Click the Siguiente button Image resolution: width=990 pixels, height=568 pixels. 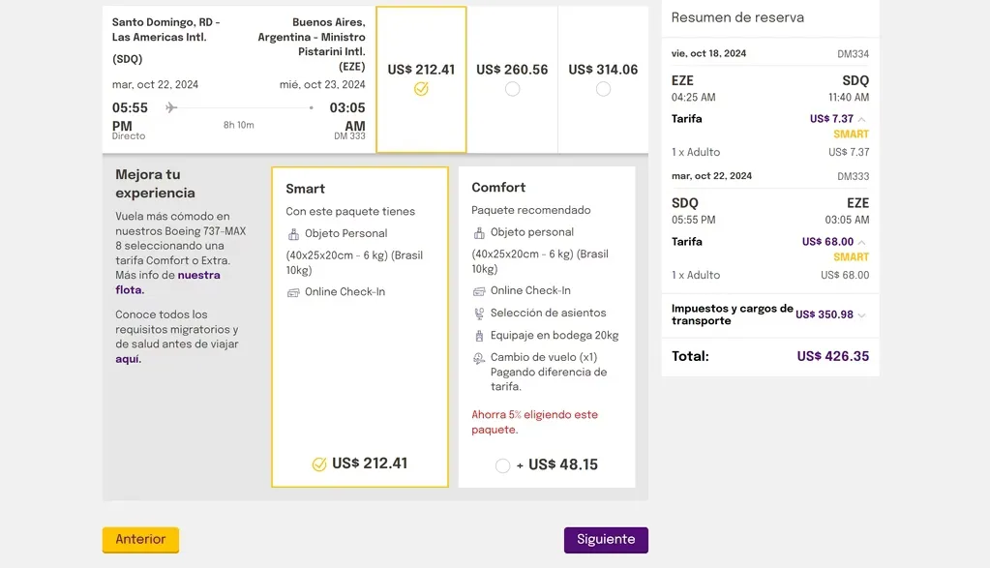pyautogui.click(x=606, y=540)
